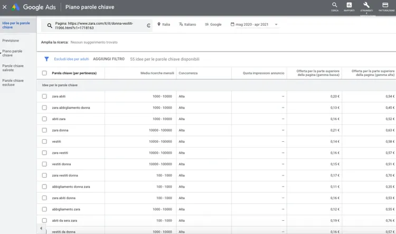The image size is (396, 234).
Task: Click the blue filter funnel icon
Action: pos(46,59)
